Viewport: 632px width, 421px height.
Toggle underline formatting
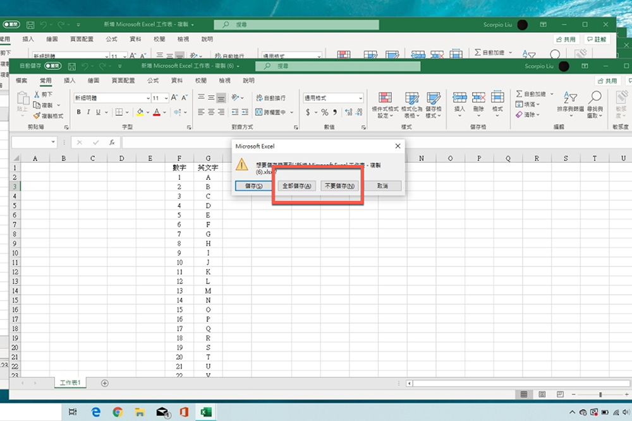97,112
